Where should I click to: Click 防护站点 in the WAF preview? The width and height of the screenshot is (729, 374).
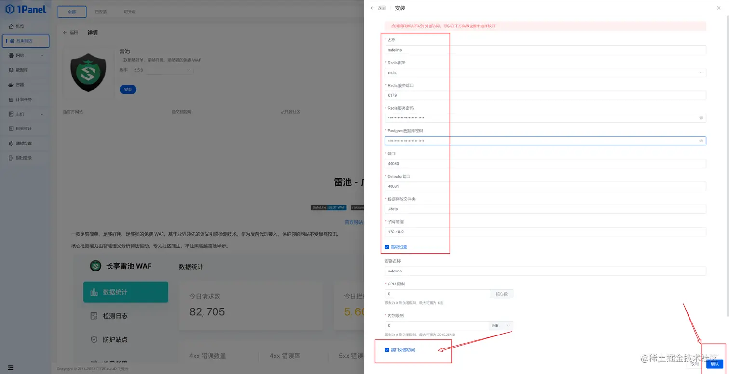[x=115, y=339]
